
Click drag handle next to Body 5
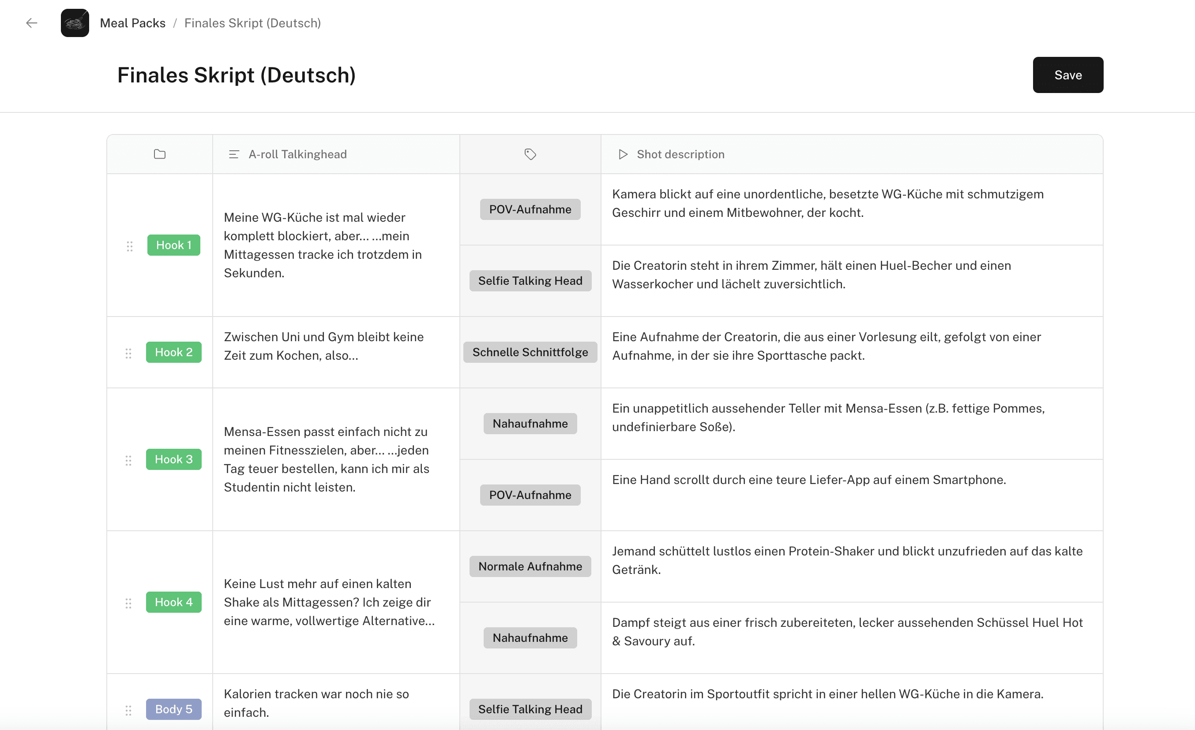[128, 710]
